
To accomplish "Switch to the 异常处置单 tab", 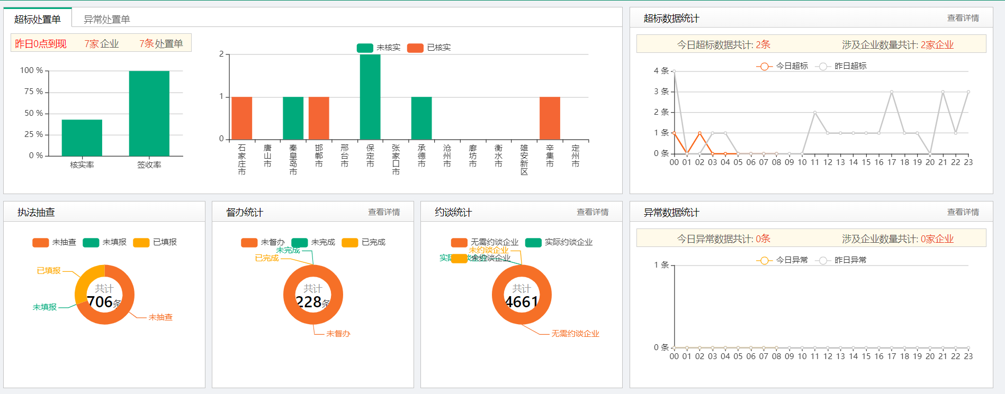I will (107, 19).
